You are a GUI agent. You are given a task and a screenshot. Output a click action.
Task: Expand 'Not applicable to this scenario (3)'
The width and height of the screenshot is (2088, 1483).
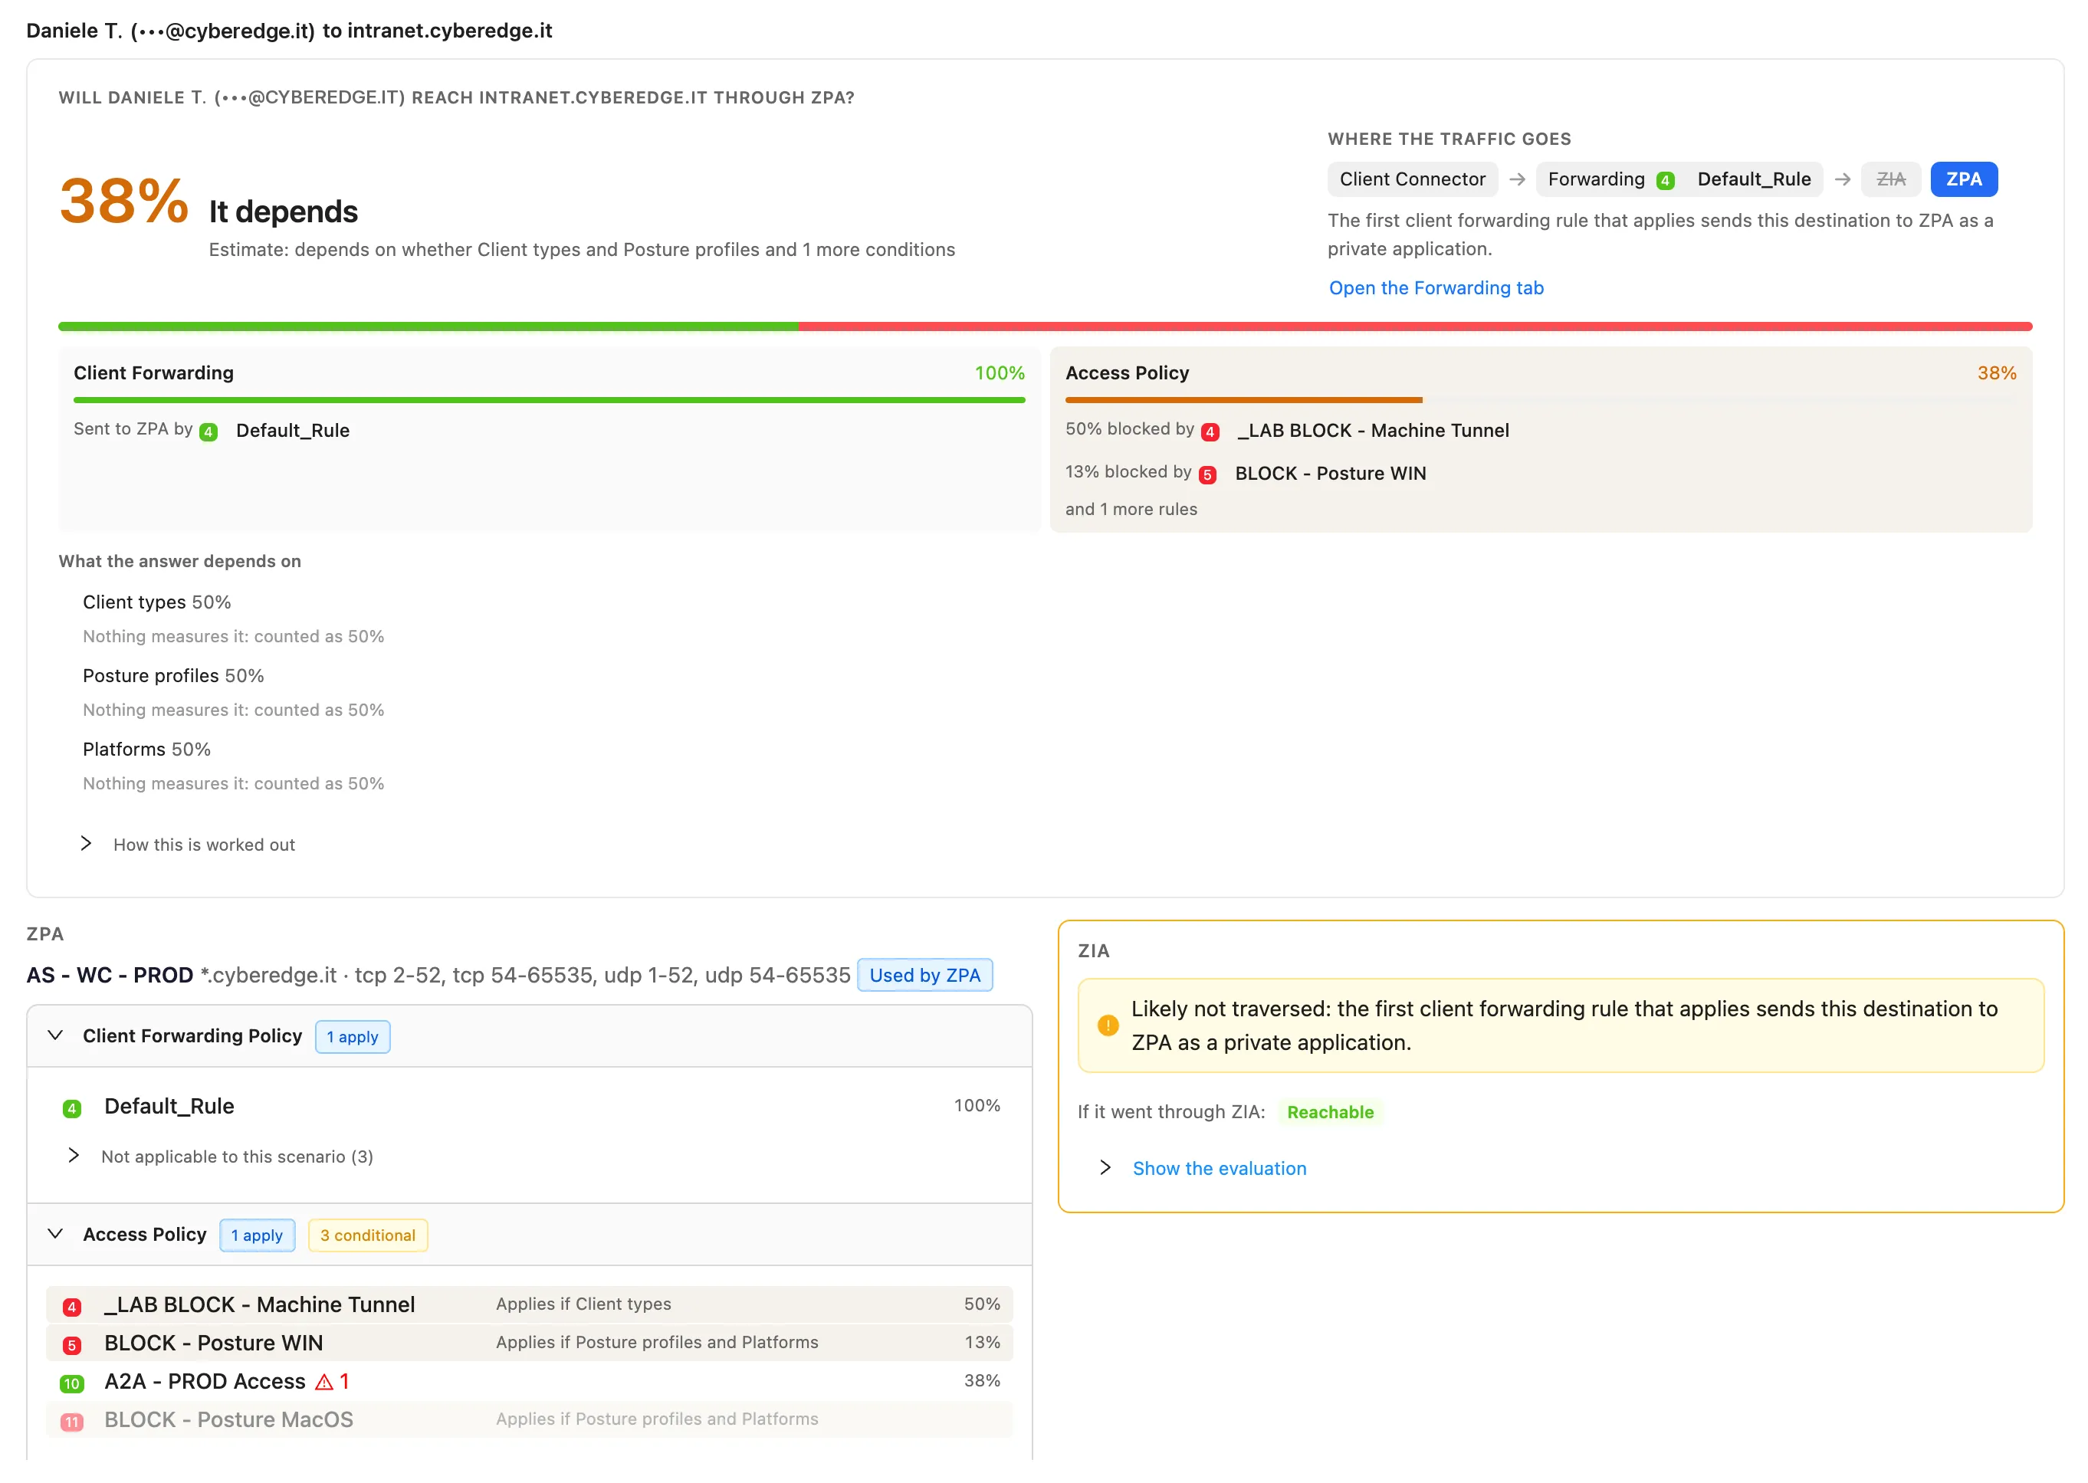(x=221, y=1157)
